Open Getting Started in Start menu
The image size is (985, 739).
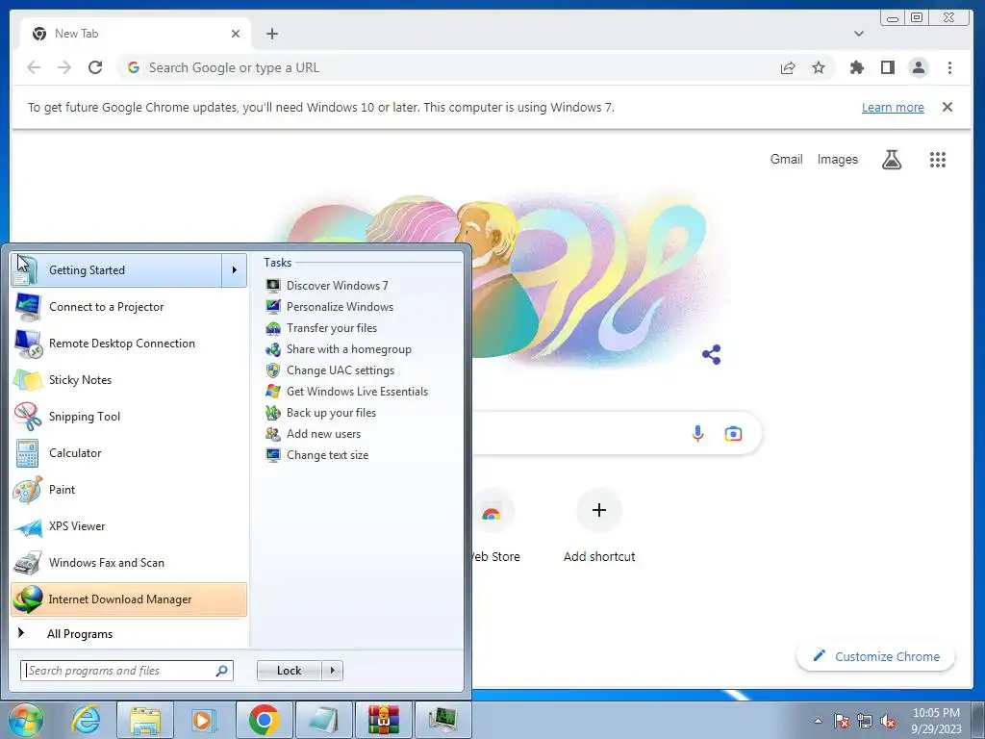coord(116,270)
